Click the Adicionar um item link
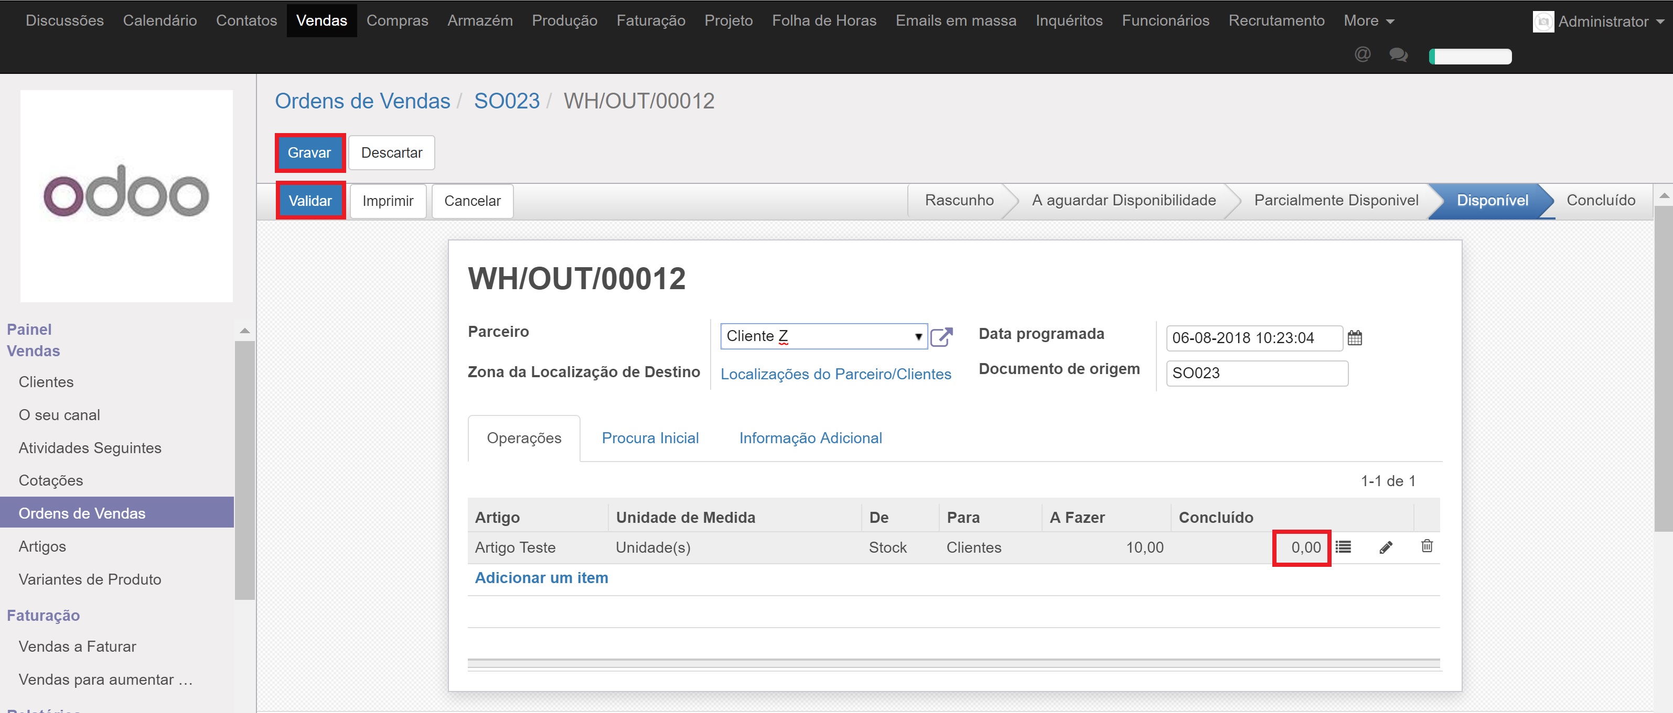This screenshot has height=713, width=1673. click(541, 577)
